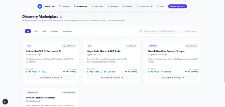
Task: Click the SCRAPING tag on Stealth card
Action: tap(153, 46)
